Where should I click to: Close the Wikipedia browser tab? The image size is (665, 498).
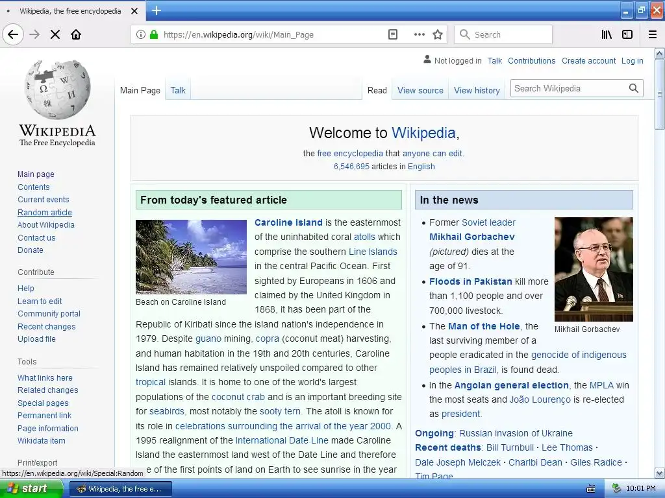[x=134, y=11]
